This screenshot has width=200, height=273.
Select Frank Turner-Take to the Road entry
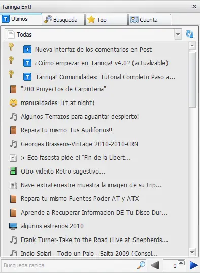[94, 240]
